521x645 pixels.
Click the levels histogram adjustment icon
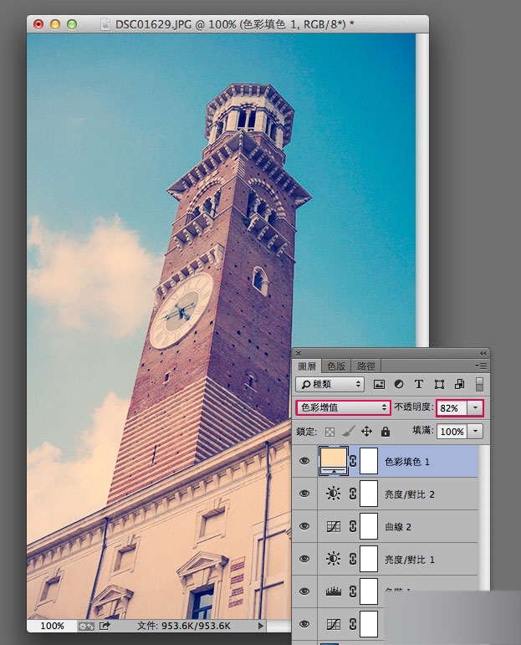click(x=333, y=591)
